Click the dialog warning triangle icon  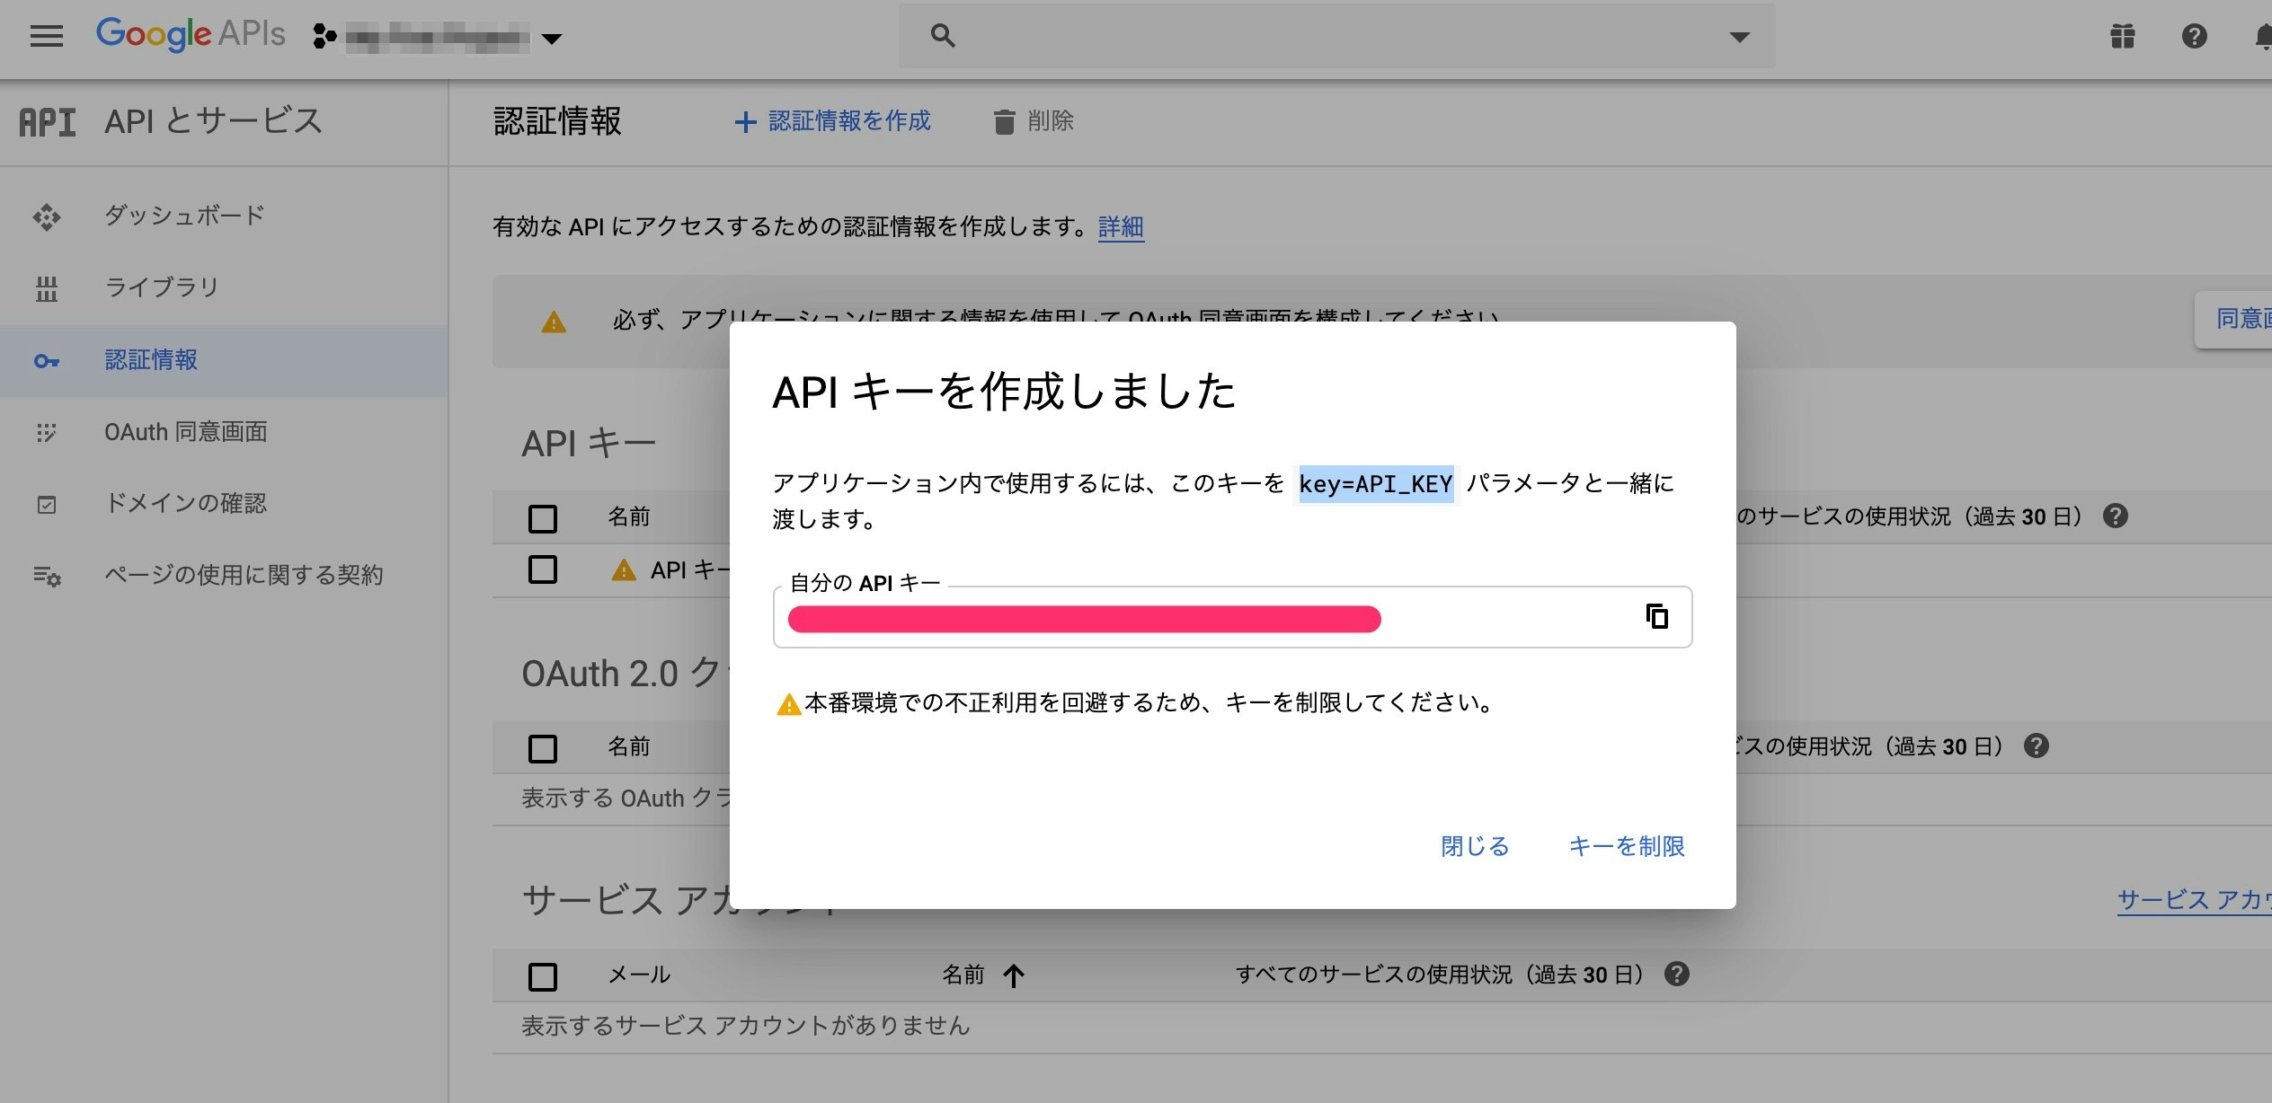tap(788, 704)
